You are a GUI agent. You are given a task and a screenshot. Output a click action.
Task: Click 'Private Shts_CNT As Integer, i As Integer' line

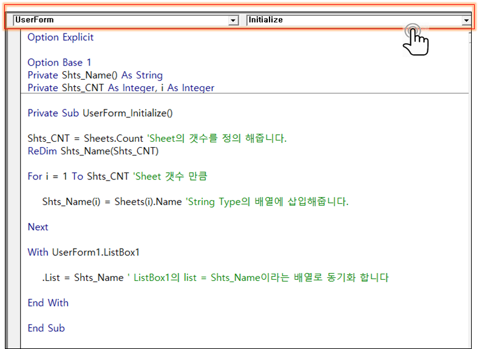tap(121, 88)
